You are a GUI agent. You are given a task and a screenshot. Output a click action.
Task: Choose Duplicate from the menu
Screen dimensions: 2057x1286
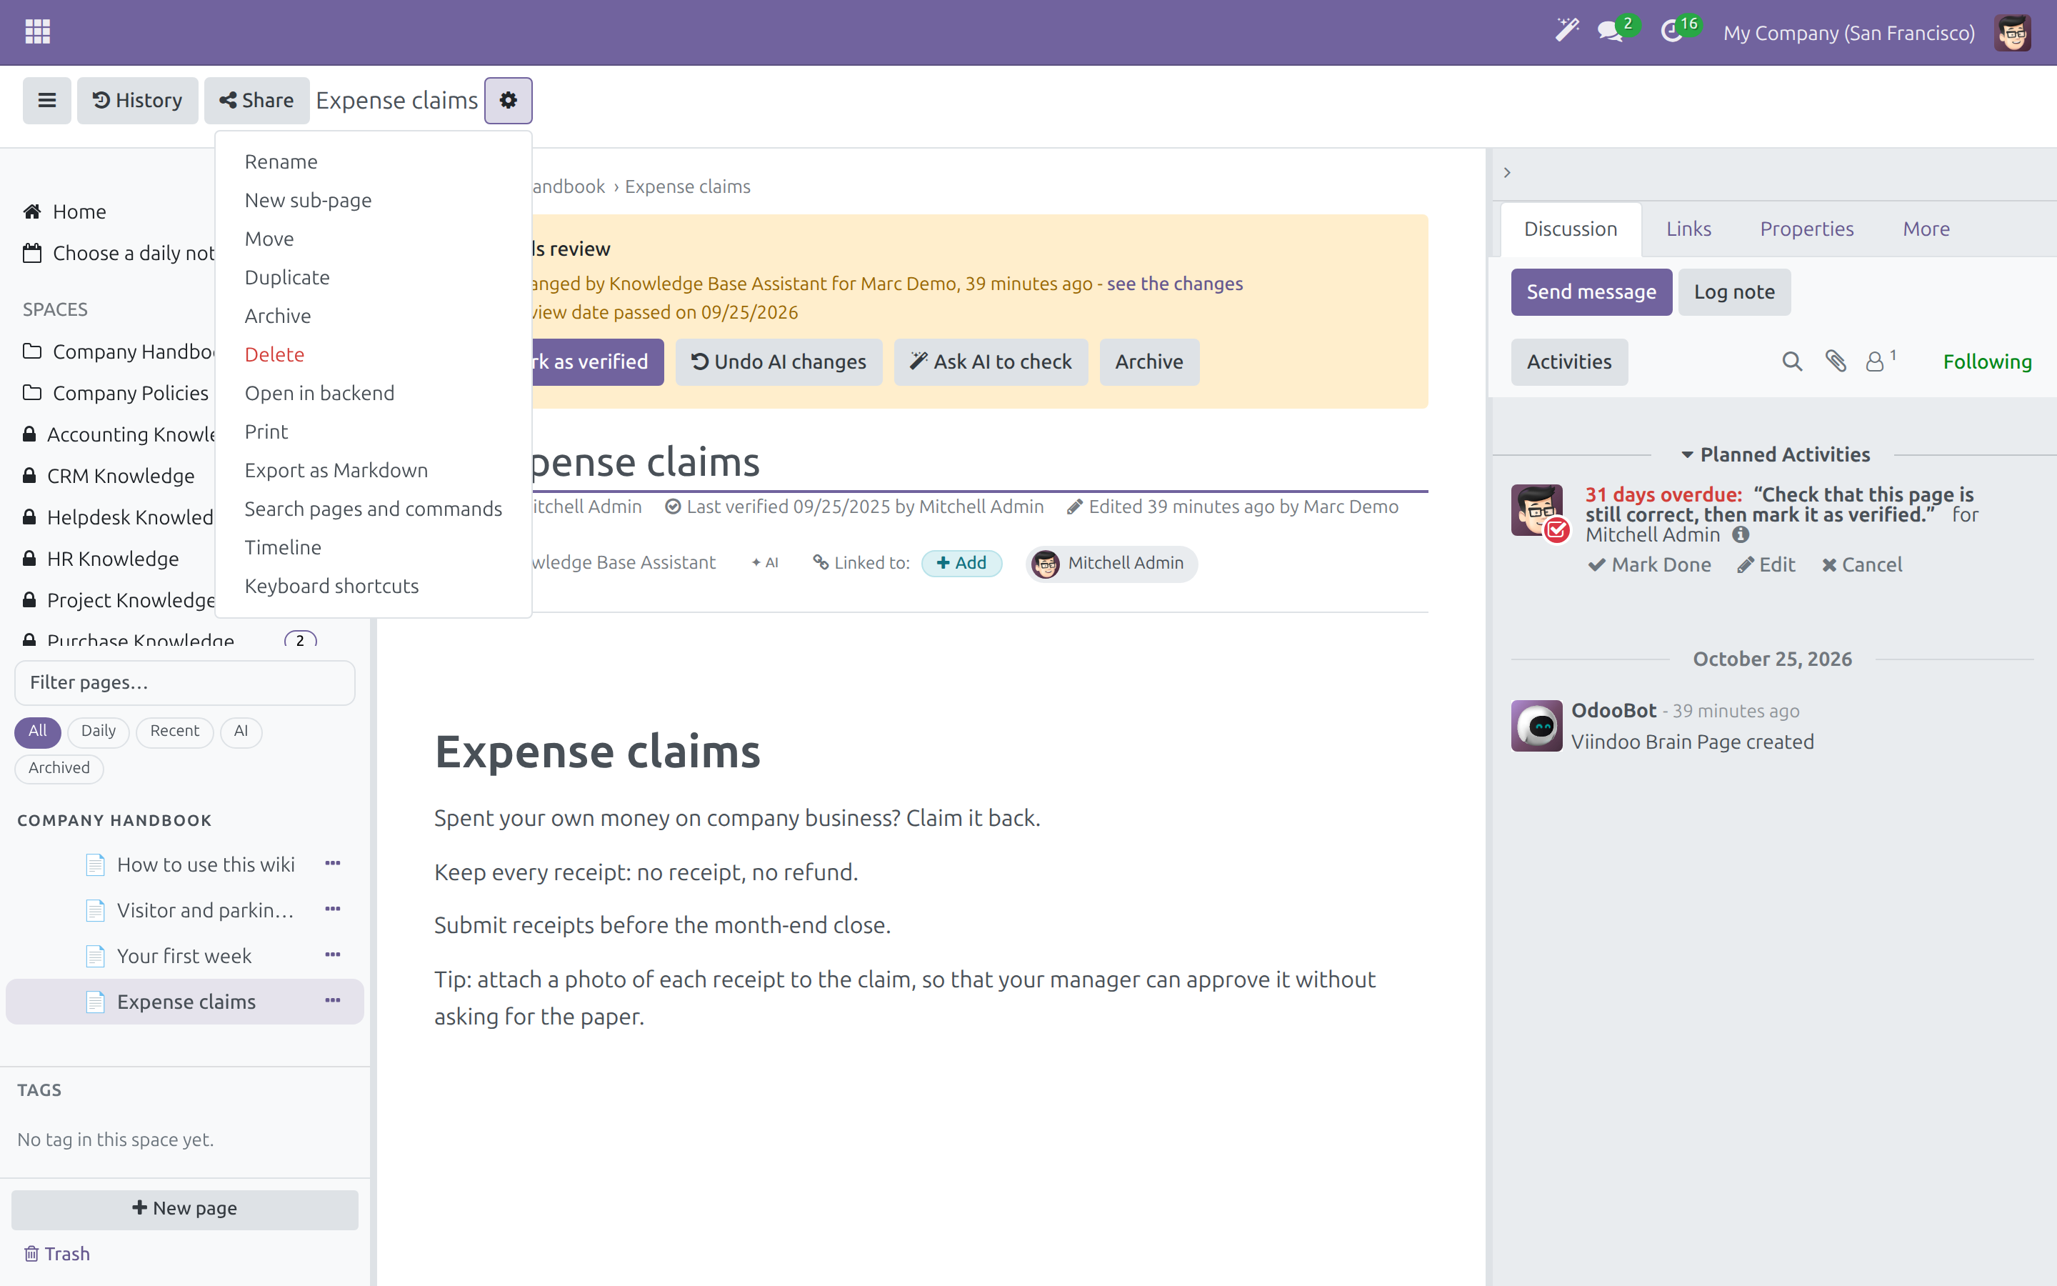(286, 277)
